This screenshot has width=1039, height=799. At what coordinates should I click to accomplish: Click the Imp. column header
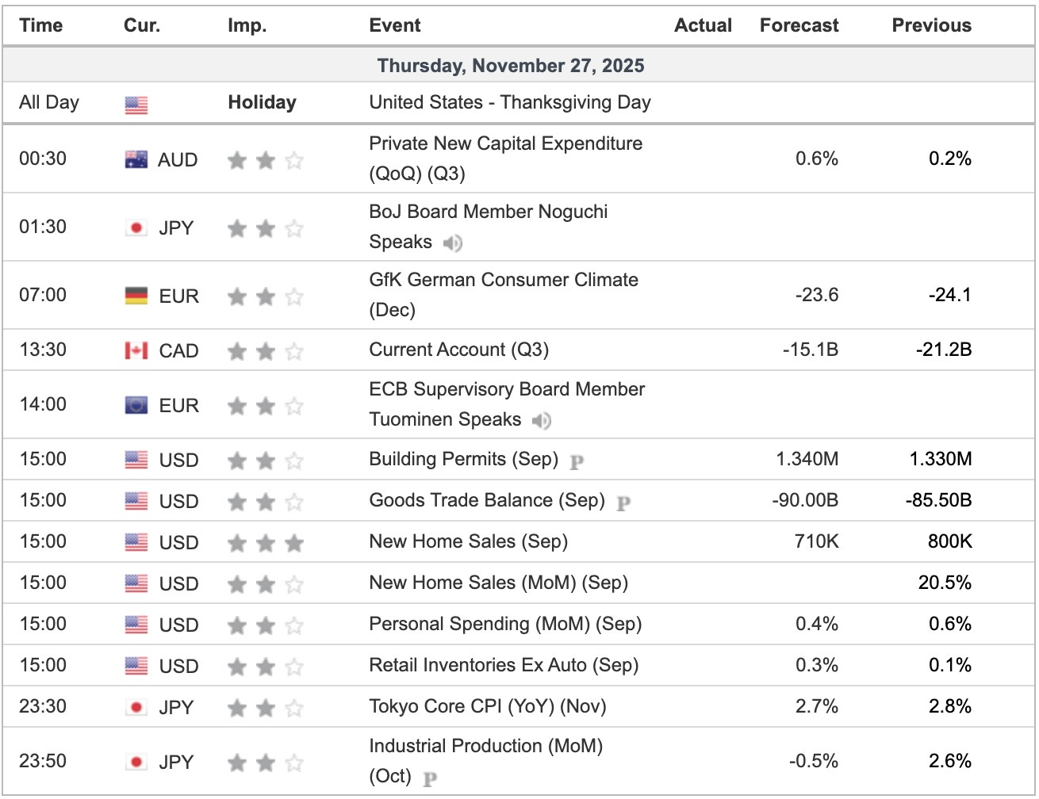coord(247,25)
